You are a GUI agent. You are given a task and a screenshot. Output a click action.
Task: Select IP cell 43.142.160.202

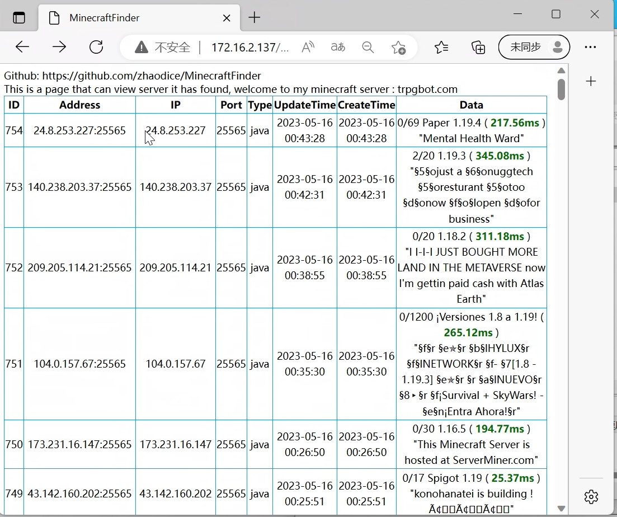pyautogui.click(x=176, y=494)
